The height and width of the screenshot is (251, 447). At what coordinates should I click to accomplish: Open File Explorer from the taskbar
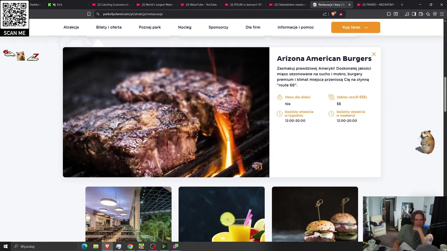pyautogui.click(x=96, y=246)
